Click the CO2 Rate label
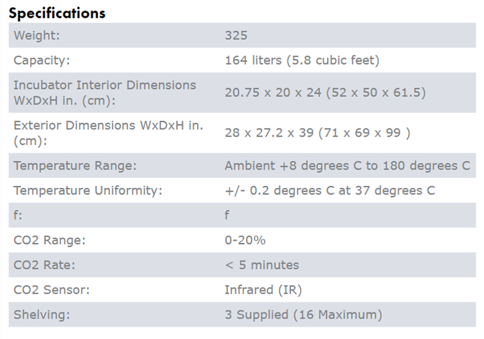 click(x=44, y=265)
